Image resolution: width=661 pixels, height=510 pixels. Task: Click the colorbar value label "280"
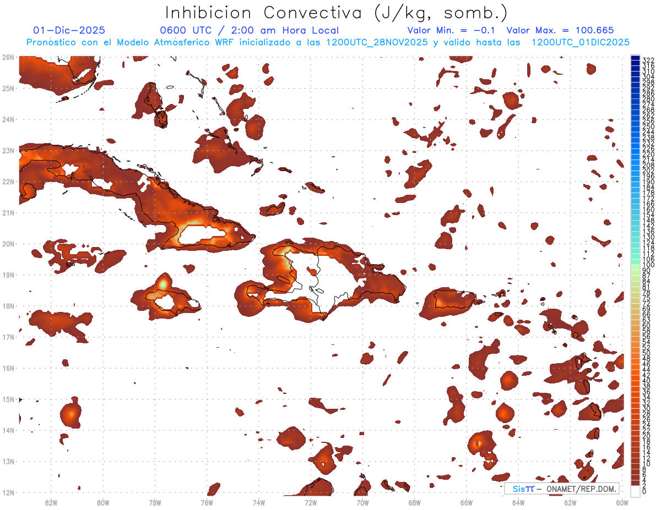[648, 99]
